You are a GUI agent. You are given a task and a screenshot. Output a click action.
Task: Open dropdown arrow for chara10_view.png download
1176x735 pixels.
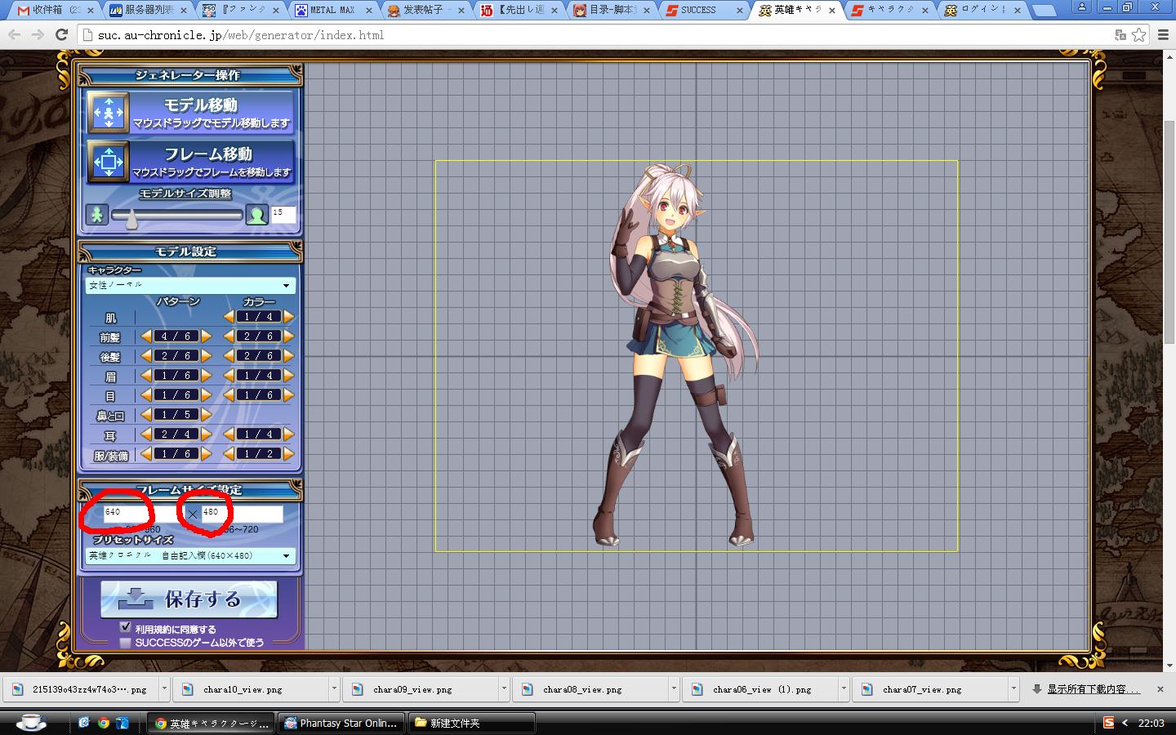pyautogui.click(x=334, y=689)
